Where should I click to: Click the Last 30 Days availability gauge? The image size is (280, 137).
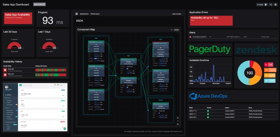point(14,46)
